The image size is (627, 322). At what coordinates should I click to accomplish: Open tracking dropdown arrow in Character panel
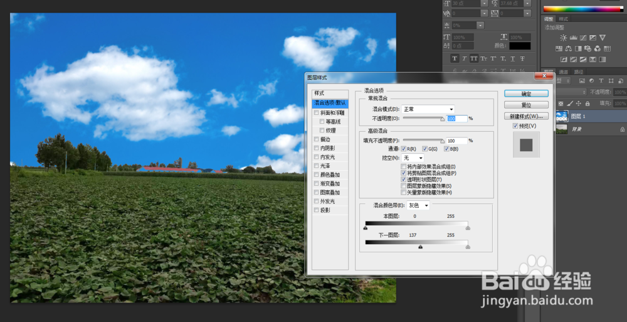coord(527,13)
